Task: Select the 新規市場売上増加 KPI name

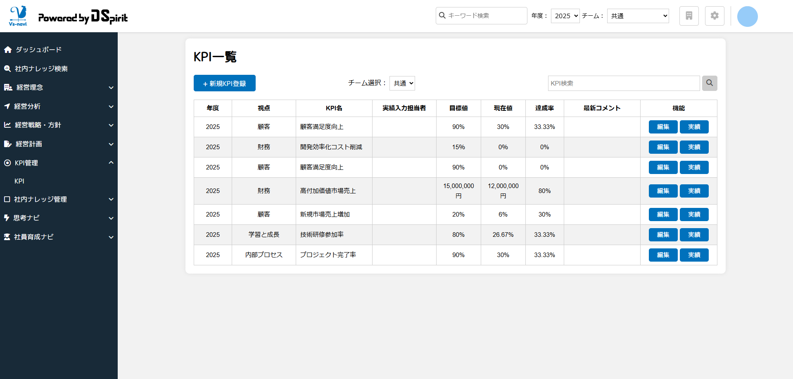Action: (x=325, y=215)
